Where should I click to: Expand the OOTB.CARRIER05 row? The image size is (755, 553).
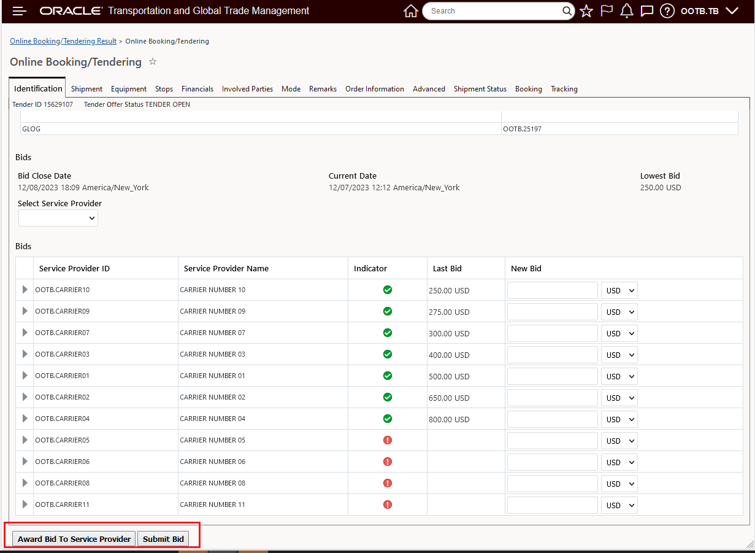(25, 440)
